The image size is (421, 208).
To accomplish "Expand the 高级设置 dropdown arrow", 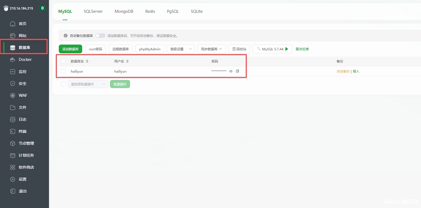I will (x=191, y=49).
